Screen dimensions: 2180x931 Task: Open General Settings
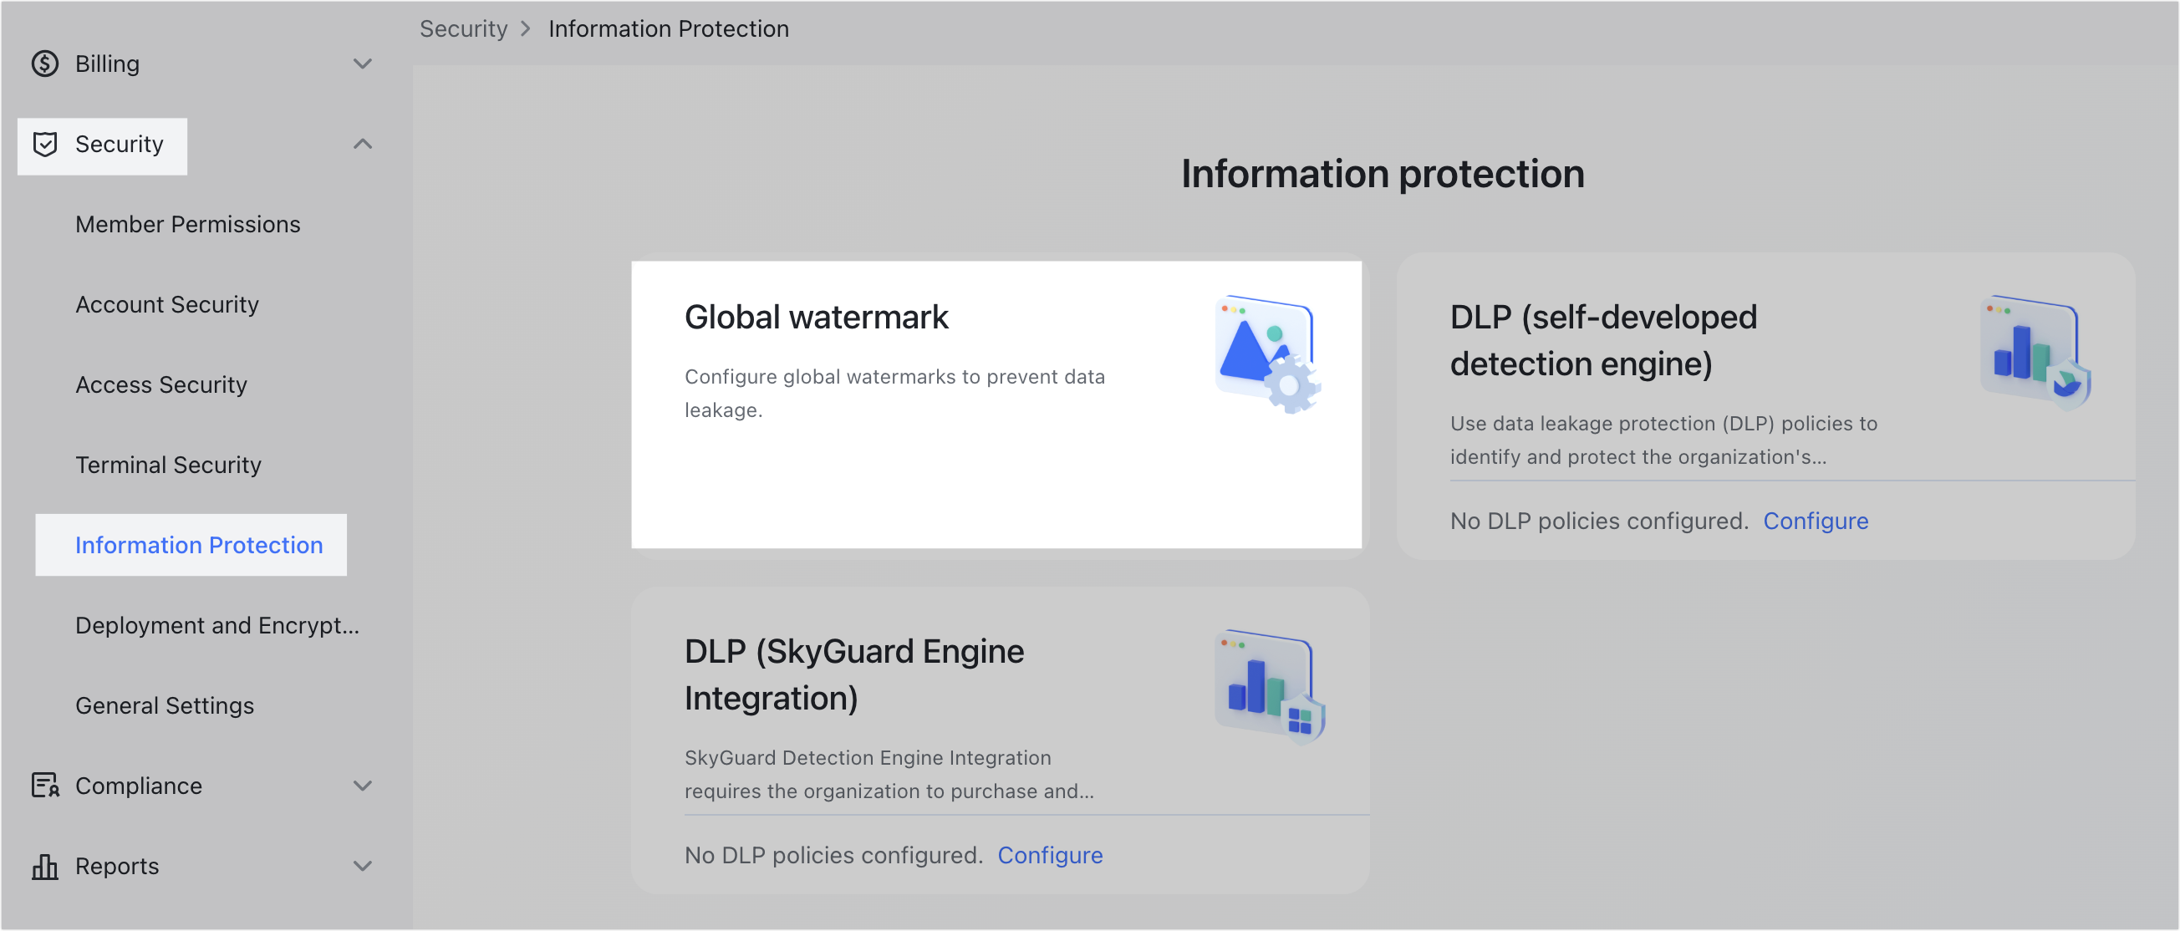(164, 705)
